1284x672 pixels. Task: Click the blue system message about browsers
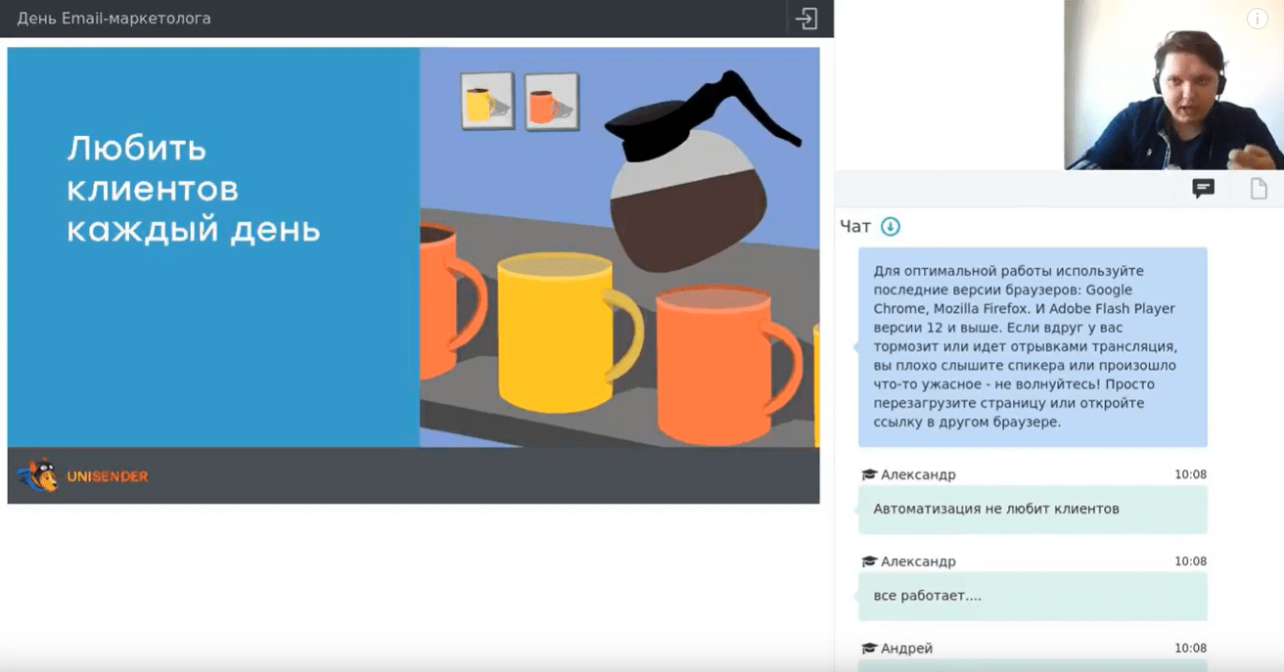click(1032, 347)
